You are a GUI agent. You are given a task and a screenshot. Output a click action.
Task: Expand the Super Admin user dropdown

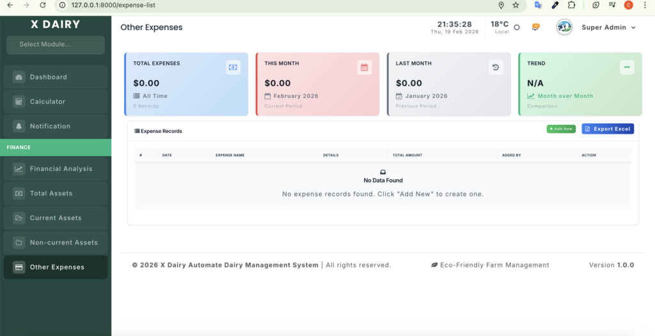point(608,28)
